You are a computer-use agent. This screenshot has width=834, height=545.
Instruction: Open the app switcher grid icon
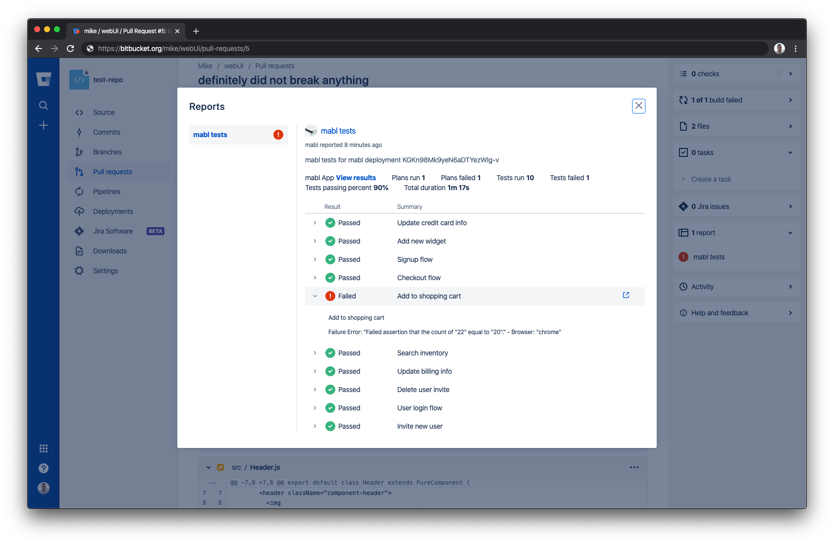click(44, 448)
